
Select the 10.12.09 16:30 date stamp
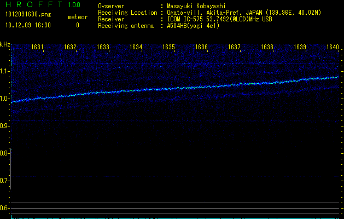click(28, 25)
